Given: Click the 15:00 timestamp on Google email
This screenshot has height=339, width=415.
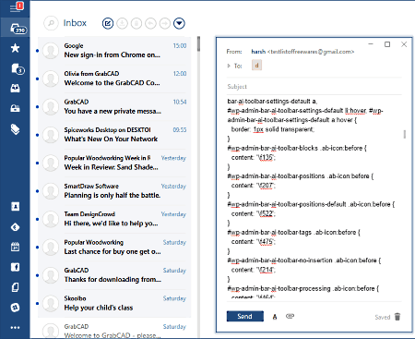Looking at the screenshot, I should point(180,45).
